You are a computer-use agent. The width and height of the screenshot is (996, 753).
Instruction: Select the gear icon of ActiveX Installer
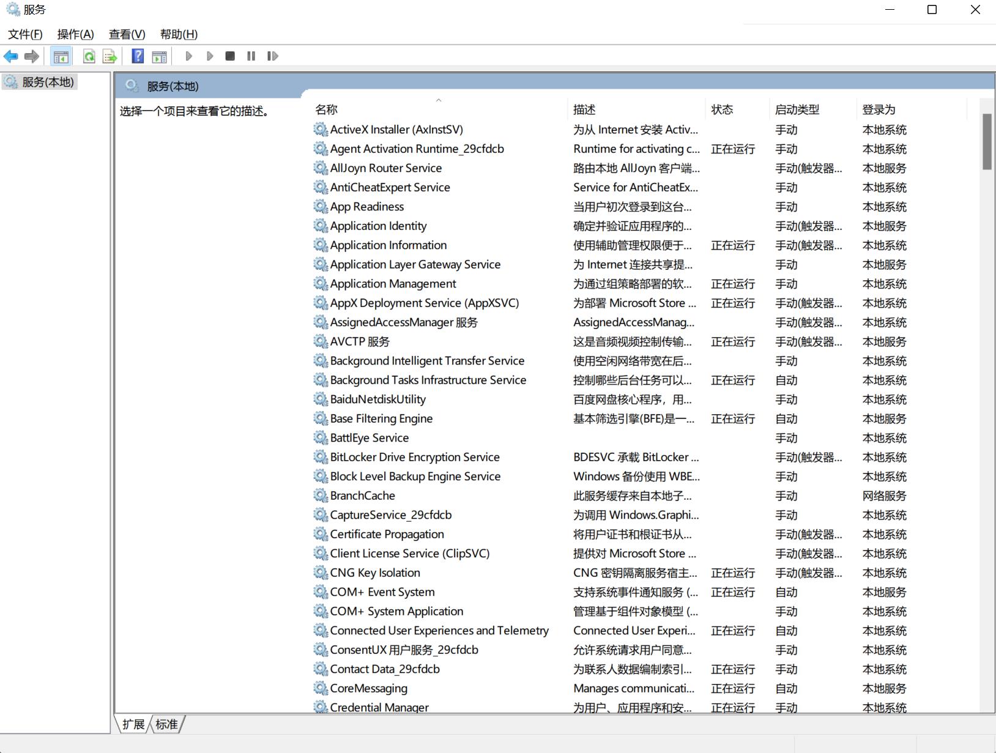[x=321, y=129]
